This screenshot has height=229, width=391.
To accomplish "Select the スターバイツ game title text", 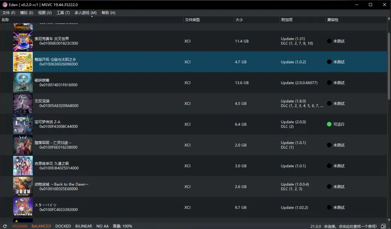I will [x=45, y=205].
